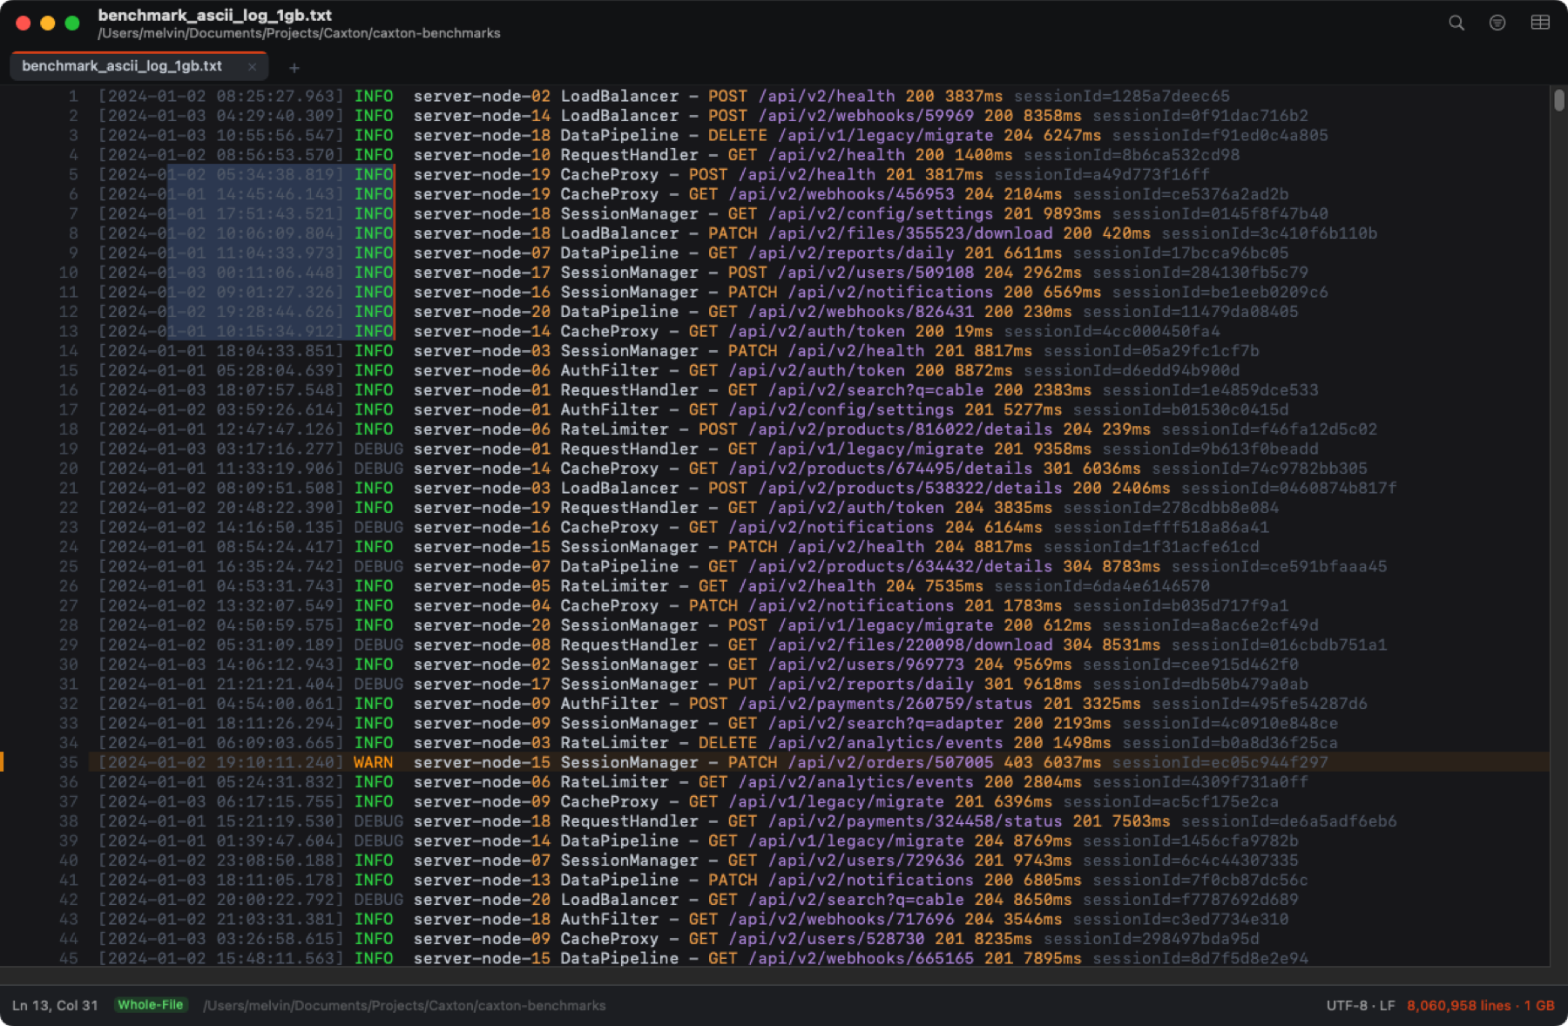The height and width of the screenshot is (1026, 1568).
Task: Click /api/v2/search?q=cable on line 16
Action: (875, 390)
